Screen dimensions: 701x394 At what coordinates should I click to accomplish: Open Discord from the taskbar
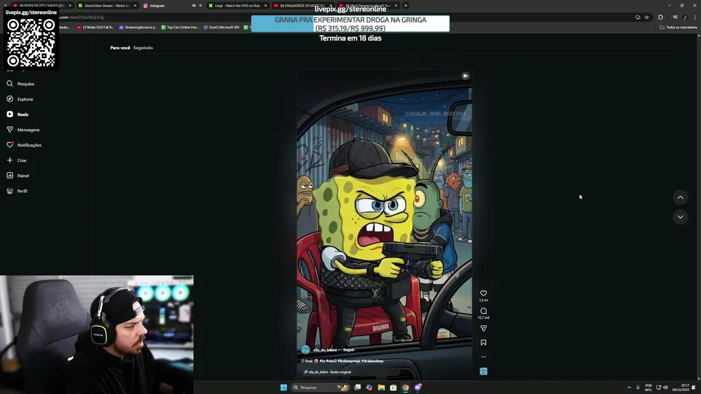point(418,387)
